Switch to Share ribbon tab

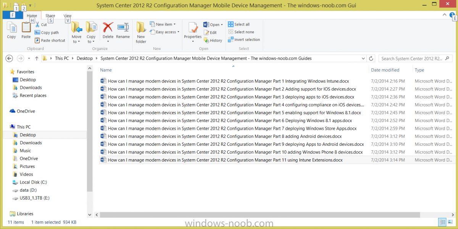tap(50, 16)
